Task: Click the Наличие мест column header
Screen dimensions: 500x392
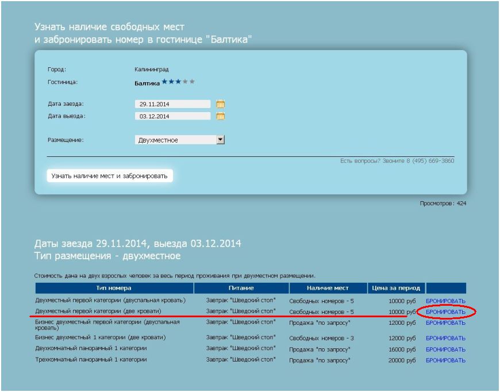Action: point(328,288)
